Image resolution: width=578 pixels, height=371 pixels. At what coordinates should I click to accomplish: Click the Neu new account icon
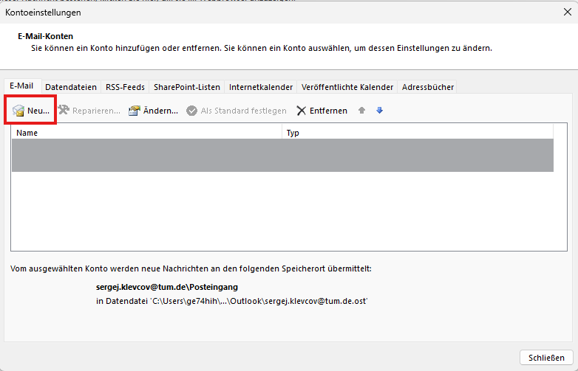pyautogui.click(x=19, y=111)
